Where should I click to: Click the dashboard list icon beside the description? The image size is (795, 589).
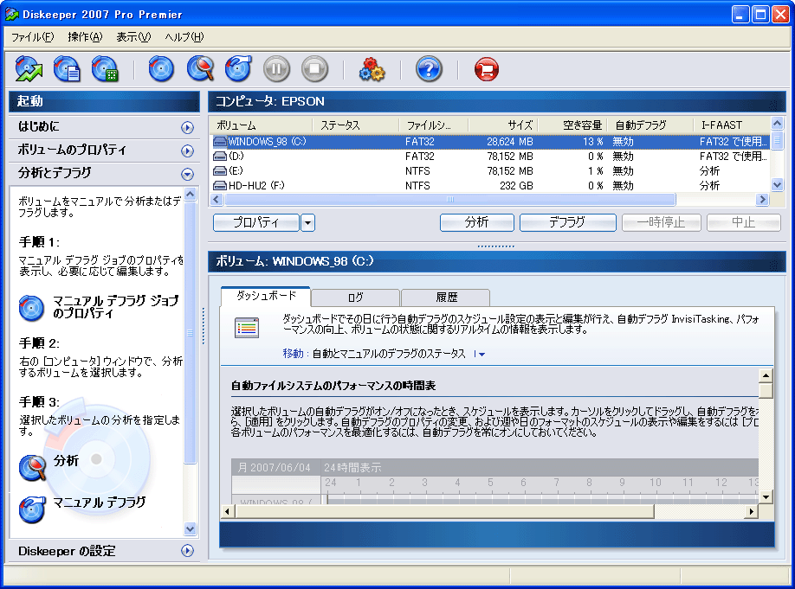click(247, 328)
